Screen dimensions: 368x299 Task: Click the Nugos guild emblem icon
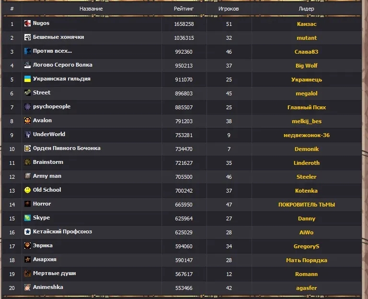tap(27, 23)
